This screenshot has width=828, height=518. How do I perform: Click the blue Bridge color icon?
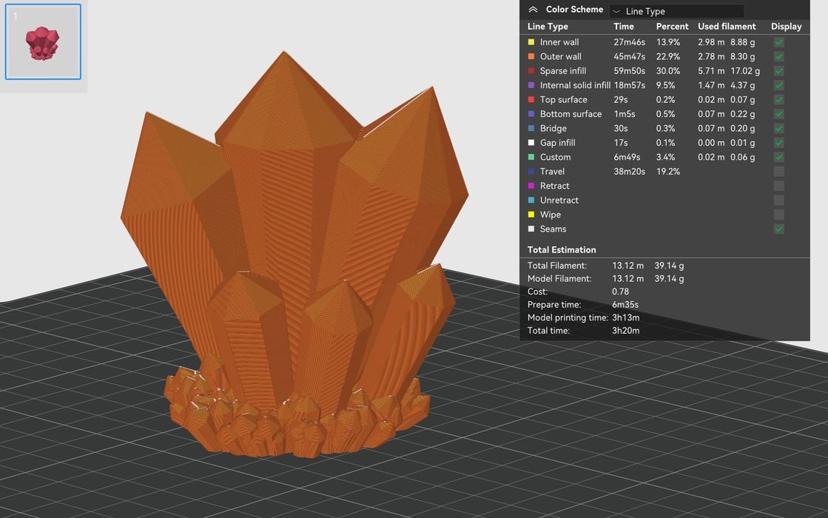[x=531, y=128]
